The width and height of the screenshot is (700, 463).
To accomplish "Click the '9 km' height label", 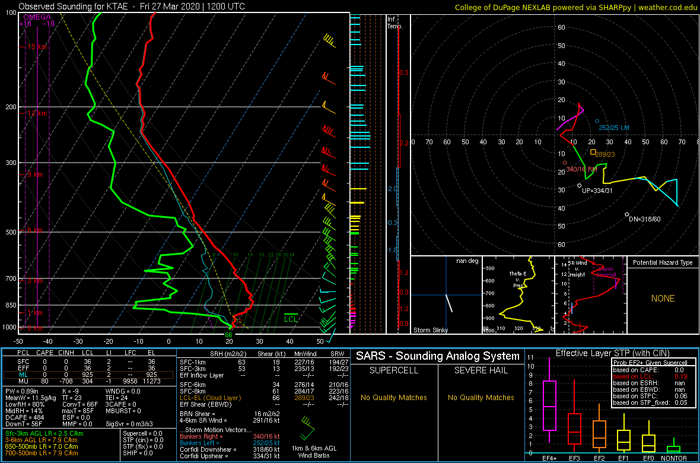I will (x=35, y=175).
